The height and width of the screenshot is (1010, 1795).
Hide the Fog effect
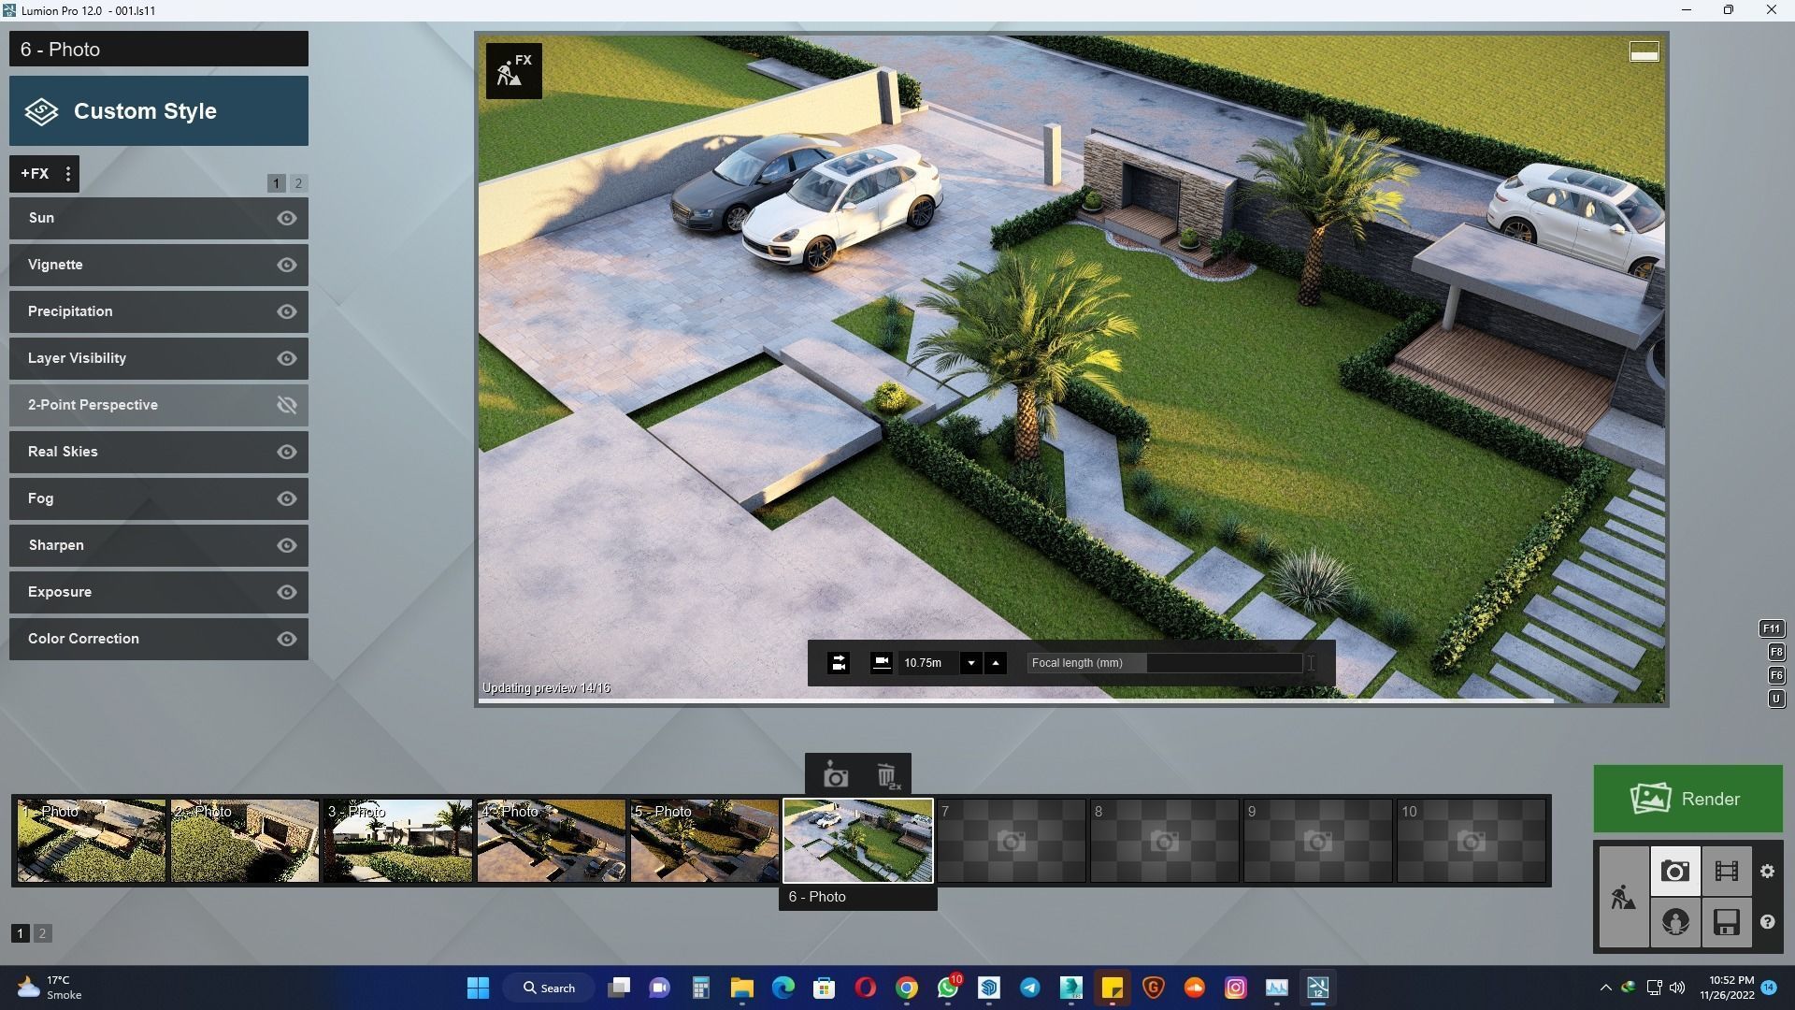pyautogui.click(x=286, y=498)
